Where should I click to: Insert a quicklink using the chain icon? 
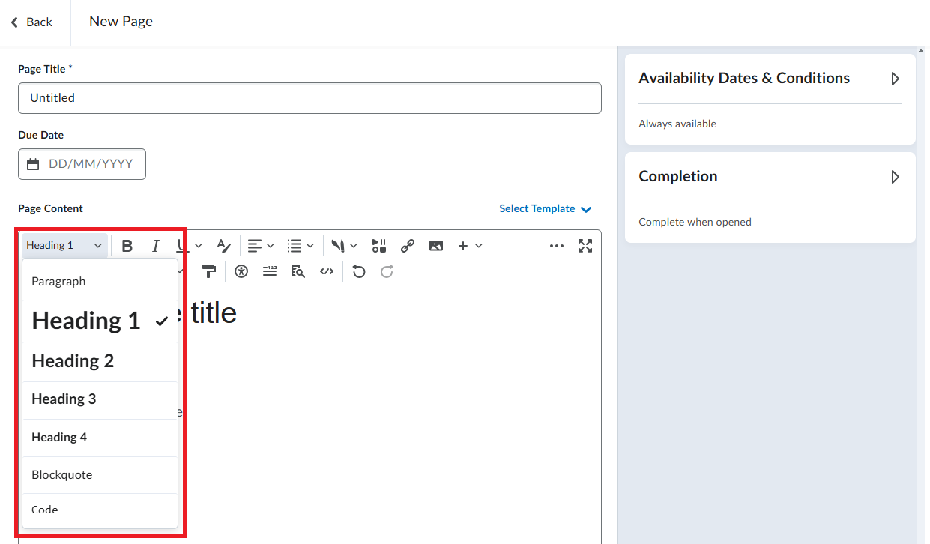tap(408, 246)
